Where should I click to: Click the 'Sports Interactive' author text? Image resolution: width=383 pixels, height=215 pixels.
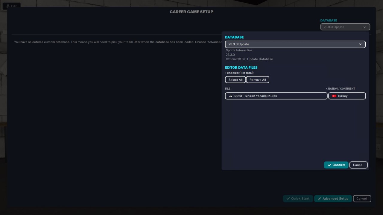pos(239,50)
